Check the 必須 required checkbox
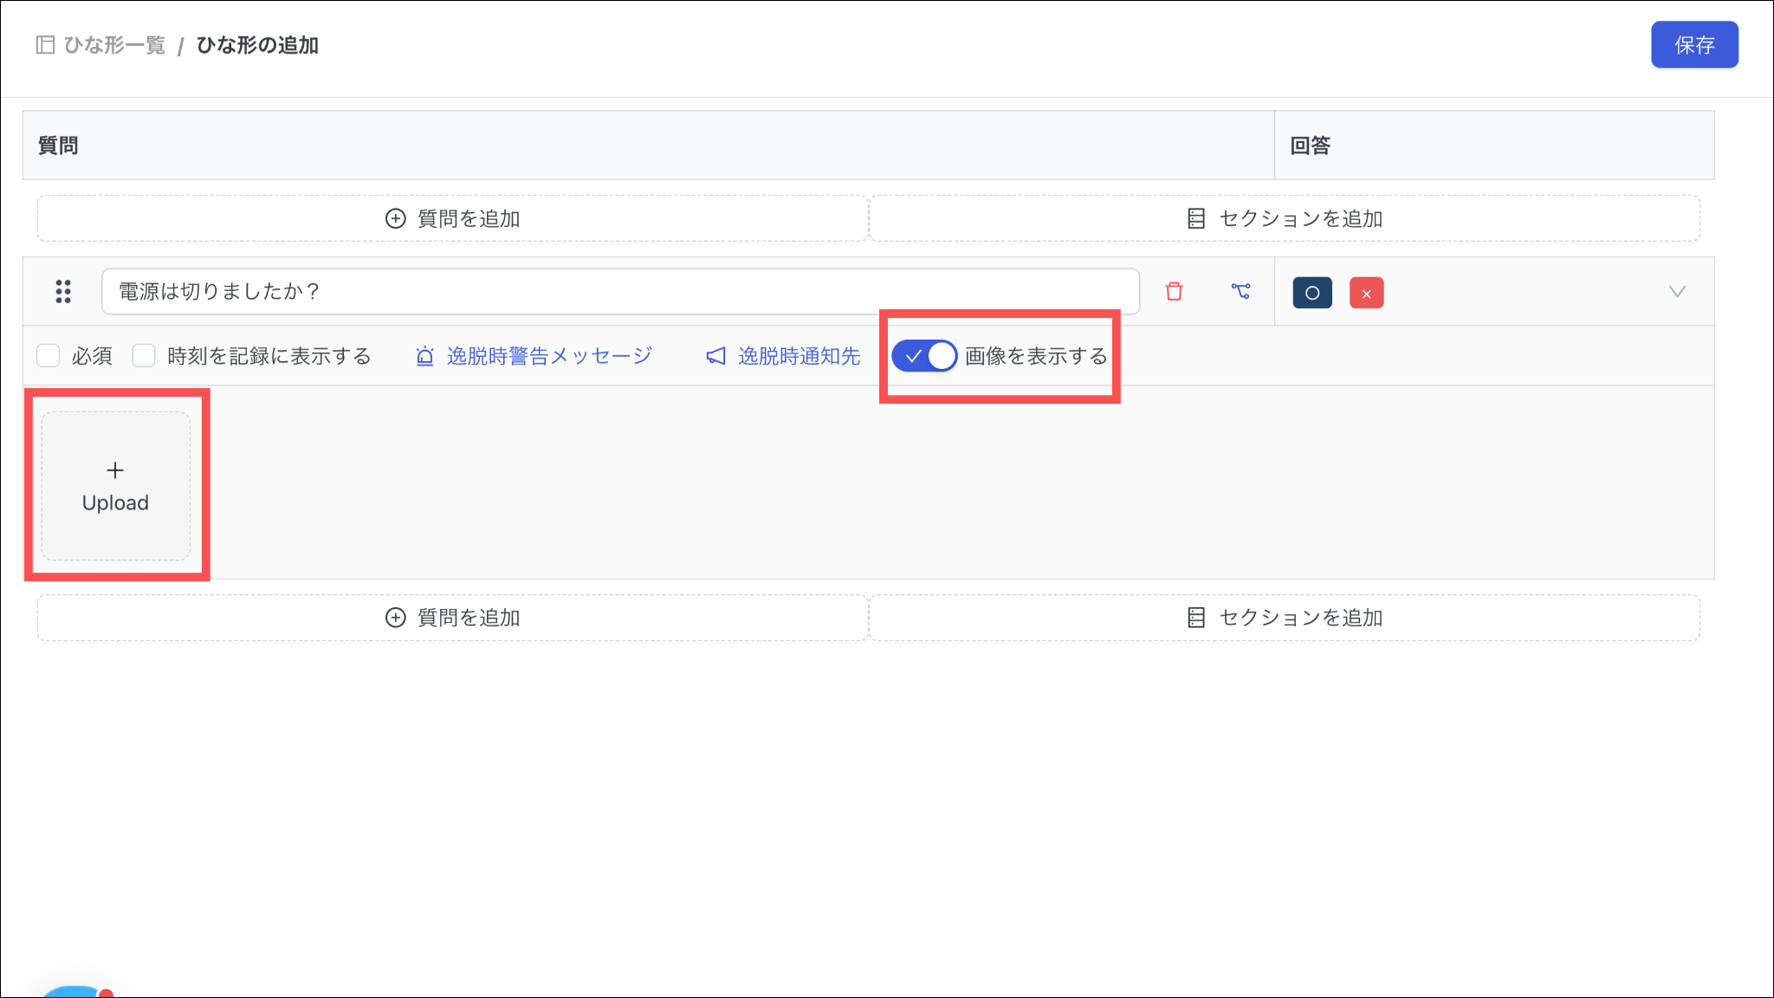The height and width of the screenshot is (998, 1774). click(x=49, y=356)
